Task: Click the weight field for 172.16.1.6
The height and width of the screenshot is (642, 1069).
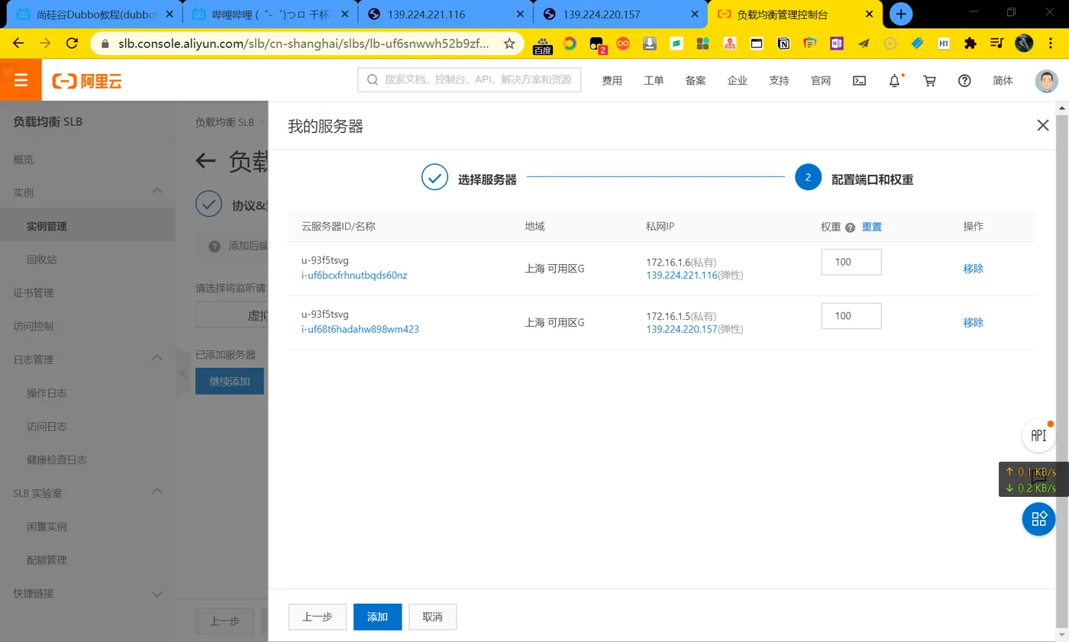Action: coord(851,262)
